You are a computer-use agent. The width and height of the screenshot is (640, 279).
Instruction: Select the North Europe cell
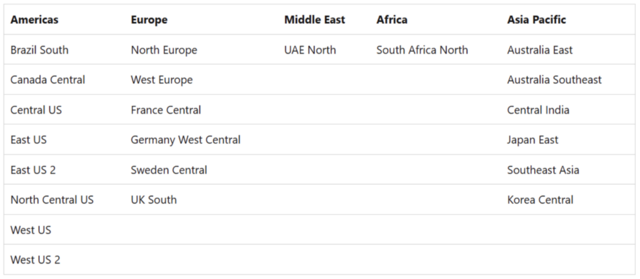click(x=164, y=50)
